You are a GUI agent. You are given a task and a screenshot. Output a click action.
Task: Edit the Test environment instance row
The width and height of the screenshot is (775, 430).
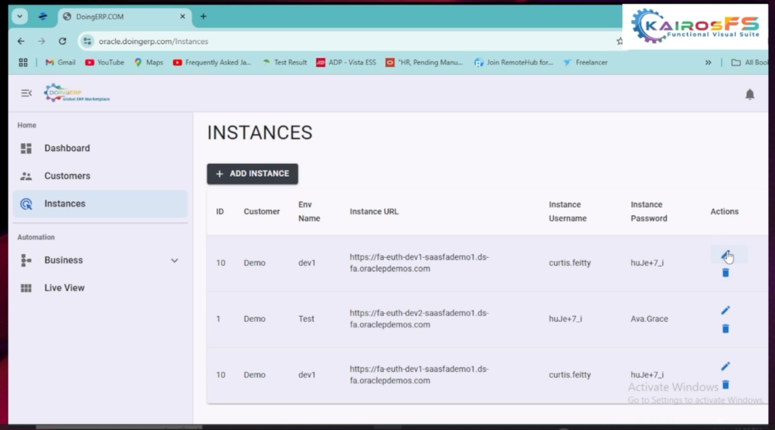click(725, 311)
